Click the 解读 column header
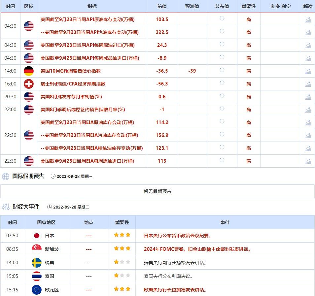 pos(308,6)
